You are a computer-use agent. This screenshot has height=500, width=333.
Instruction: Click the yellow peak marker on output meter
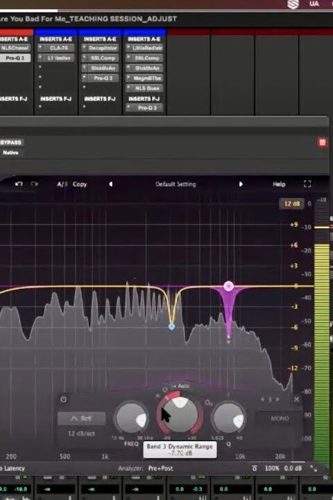(321, 227)
